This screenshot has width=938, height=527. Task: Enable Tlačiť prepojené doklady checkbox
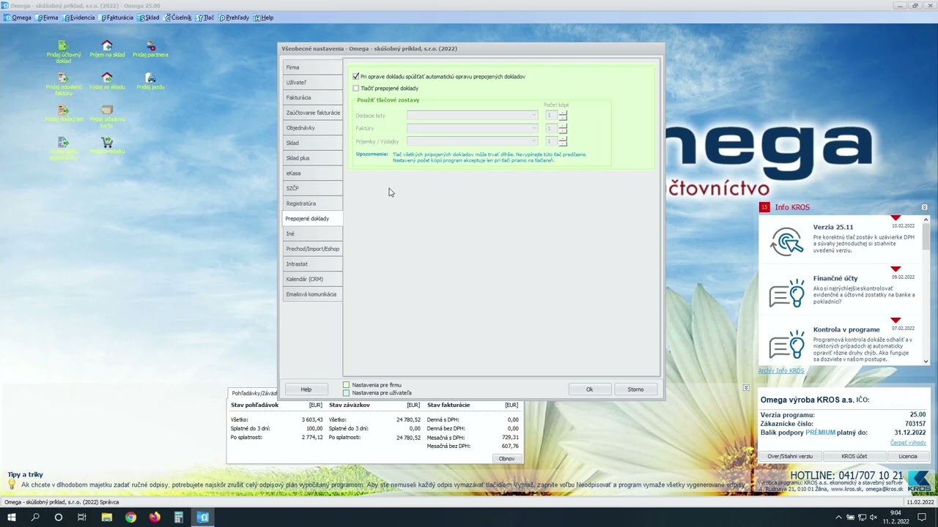point(356,88)
